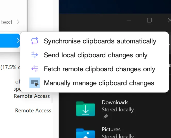Expand the chevron next to 'text'
This screenshot has width=171, height=138.
[18, 22]
